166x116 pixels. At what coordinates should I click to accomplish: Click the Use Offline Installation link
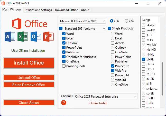[x=28, y=50]
